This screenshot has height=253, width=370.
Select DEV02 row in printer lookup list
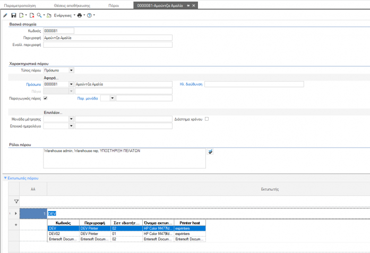(x=126, y=234)
